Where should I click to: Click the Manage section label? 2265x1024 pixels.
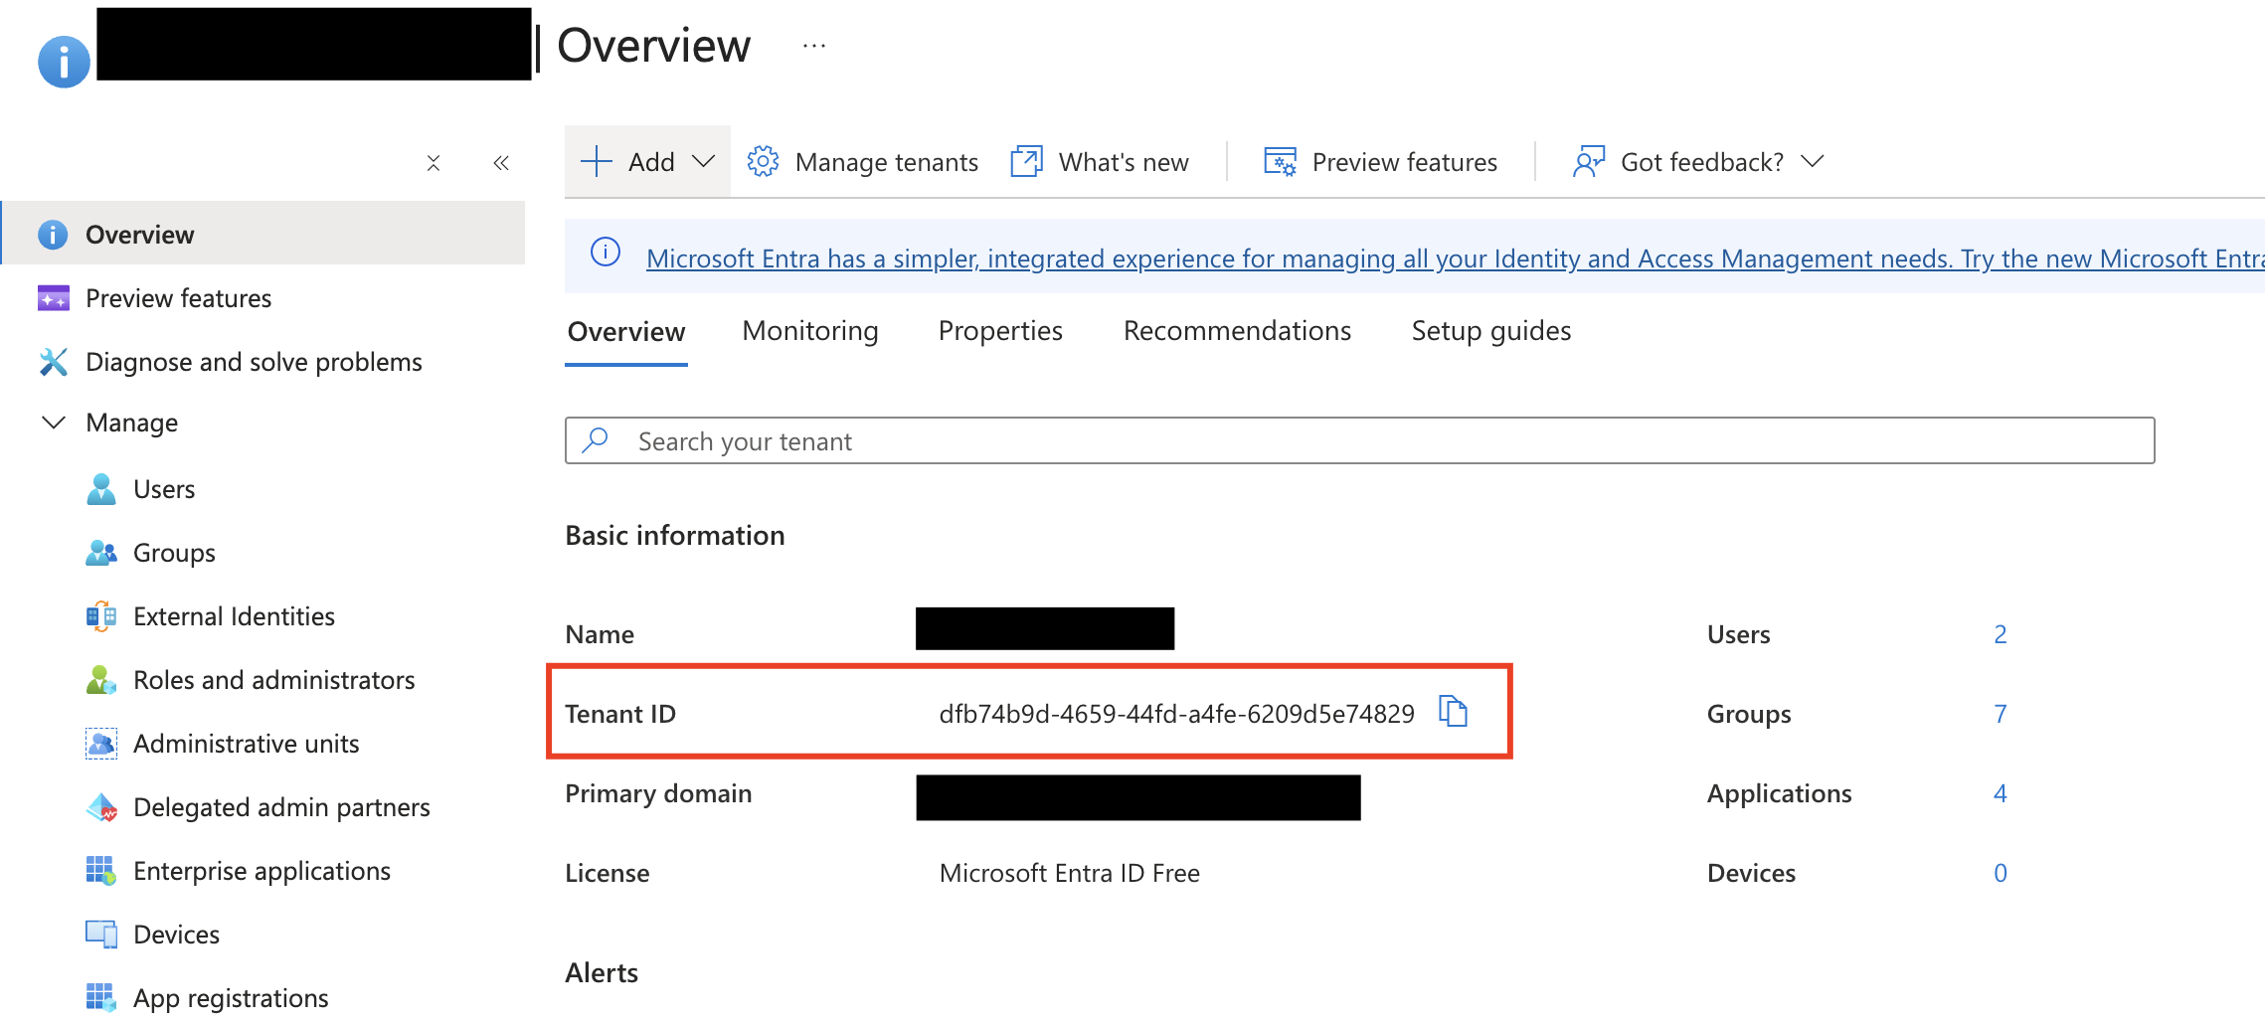coord(131,423)
